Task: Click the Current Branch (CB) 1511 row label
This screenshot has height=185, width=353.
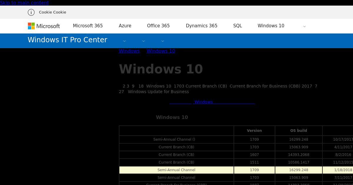Action: (176, 162)
